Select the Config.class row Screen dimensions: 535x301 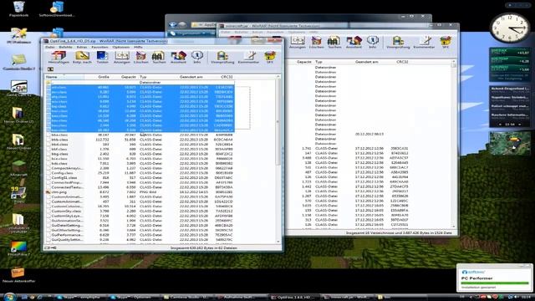click(140, 173)
